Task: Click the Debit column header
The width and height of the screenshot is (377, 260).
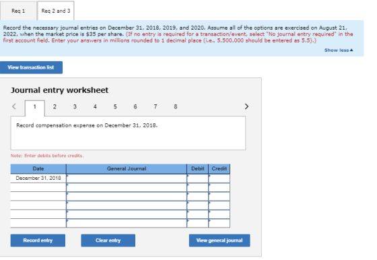Action: click(x=198, y=169)
